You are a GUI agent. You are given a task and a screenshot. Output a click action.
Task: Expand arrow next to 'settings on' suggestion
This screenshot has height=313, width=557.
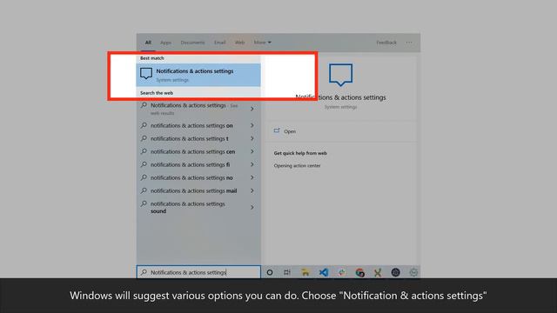[252, 125]
